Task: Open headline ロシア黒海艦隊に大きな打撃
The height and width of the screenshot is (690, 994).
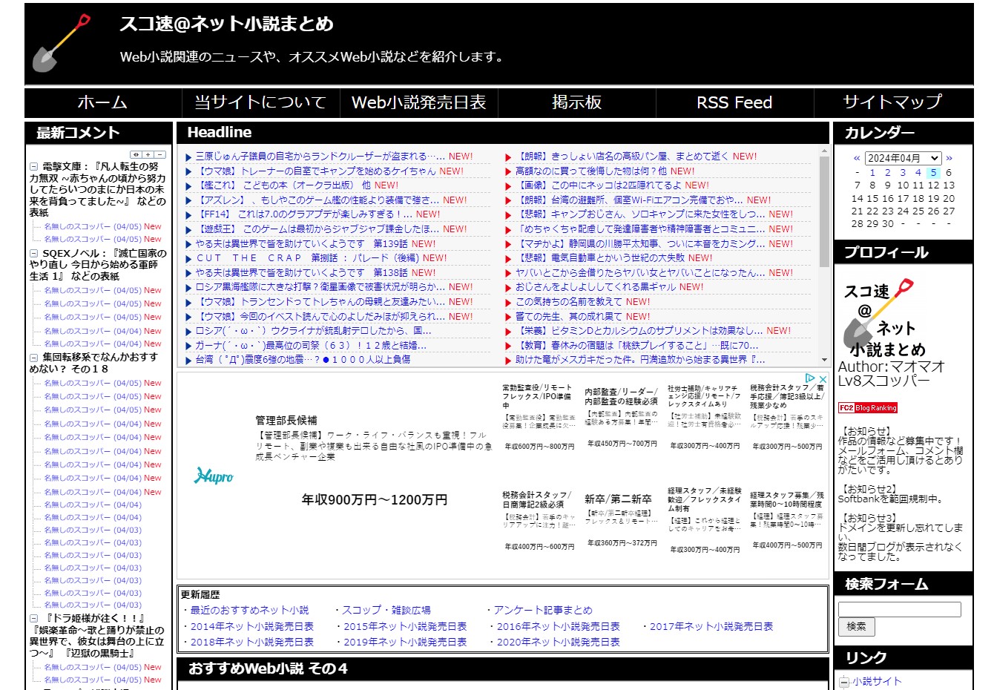Action: (320, 287)
